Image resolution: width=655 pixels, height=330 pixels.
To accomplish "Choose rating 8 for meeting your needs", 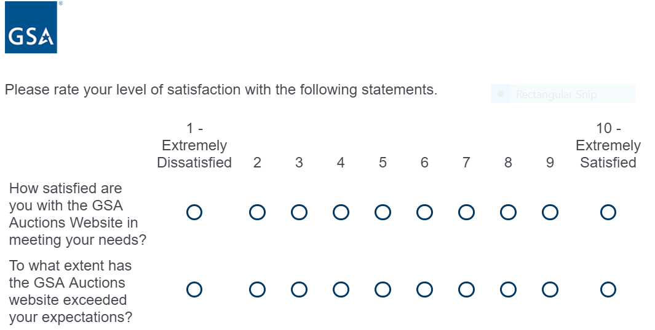I will point(508,212).
